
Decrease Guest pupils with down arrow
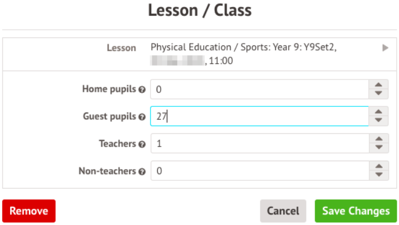click(x=379, y=121)
